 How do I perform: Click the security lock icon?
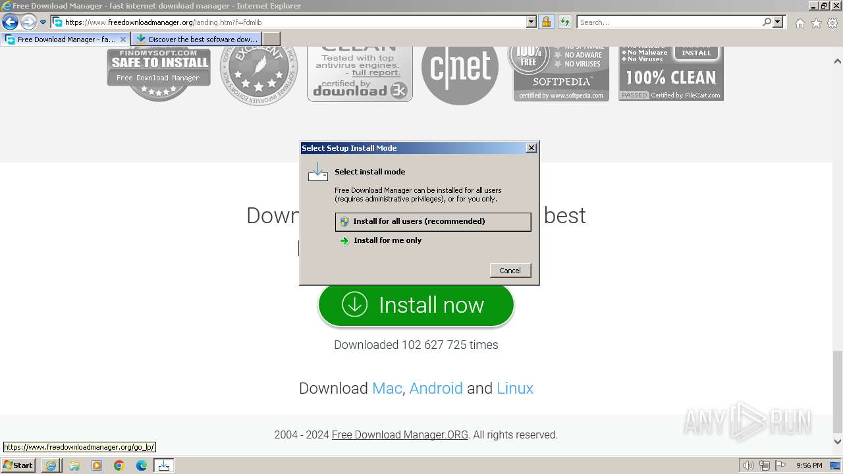pyautogui.click(x=546, y=22)
